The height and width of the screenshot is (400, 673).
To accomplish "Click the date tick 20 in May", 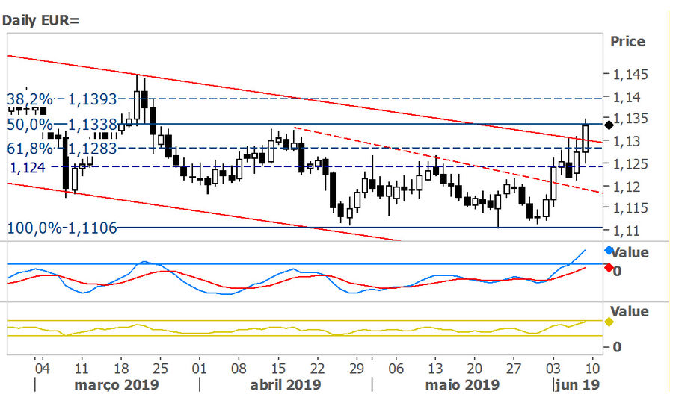I will coord(474,369).
